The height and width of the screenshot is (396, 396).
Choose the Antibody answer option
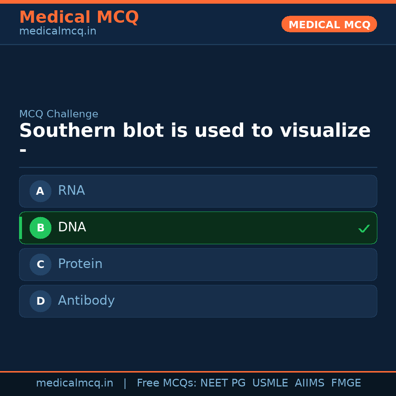pos(198,301)
